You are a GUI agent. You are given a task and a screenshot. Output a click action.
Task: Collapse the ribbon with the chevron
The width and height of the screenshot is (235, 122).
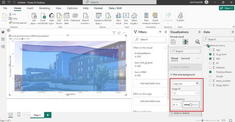[233, 27]
